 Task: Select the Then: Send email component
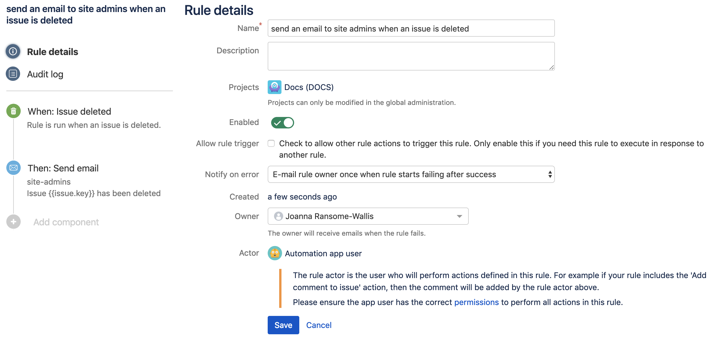(x=63, y=168)
